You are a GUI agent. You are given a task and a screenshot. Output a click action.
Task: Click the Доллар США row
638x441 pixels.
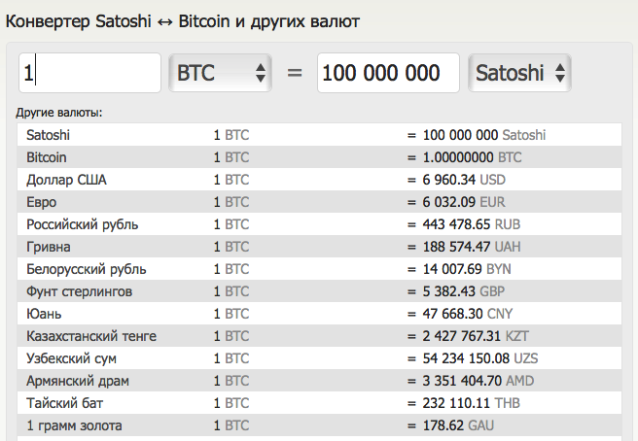[319, 180]
